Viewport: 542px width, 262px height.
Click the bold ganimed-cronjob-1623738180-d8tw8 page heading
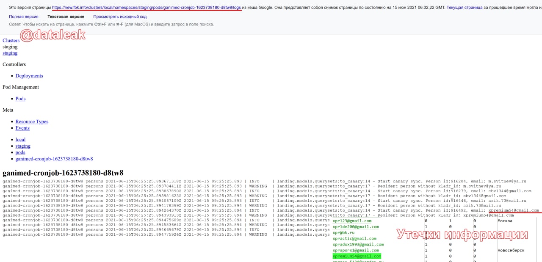63,173
